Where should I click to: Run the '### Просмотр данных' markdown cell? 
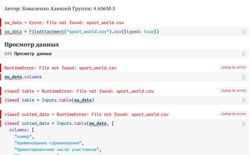click(244, 54)
